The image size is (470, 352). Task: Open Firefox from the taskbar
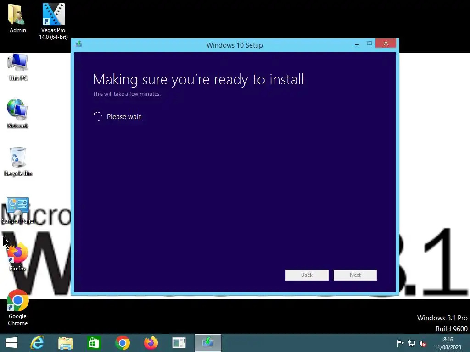[151, 343]
